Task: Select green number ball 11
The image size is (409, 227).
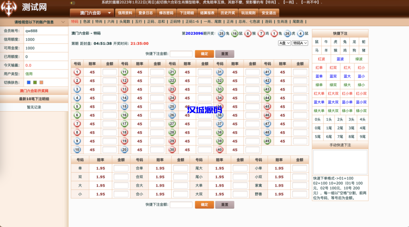Action: pyautogui.click(x=124, y=72)
